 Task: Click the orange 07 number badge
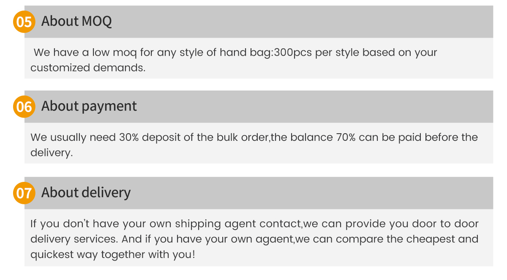tap(25, 193)
